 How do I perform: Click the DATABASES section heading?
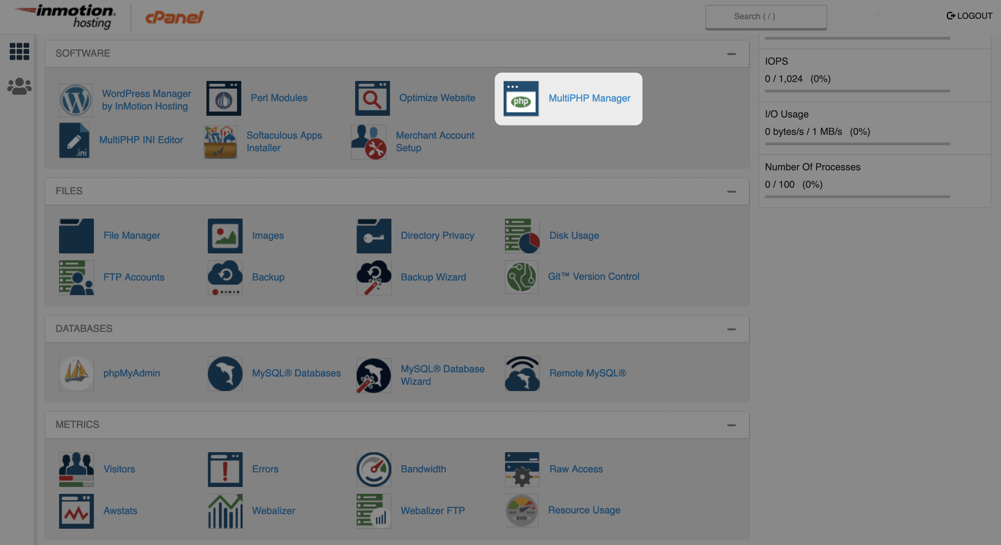(x=84, y=329)
